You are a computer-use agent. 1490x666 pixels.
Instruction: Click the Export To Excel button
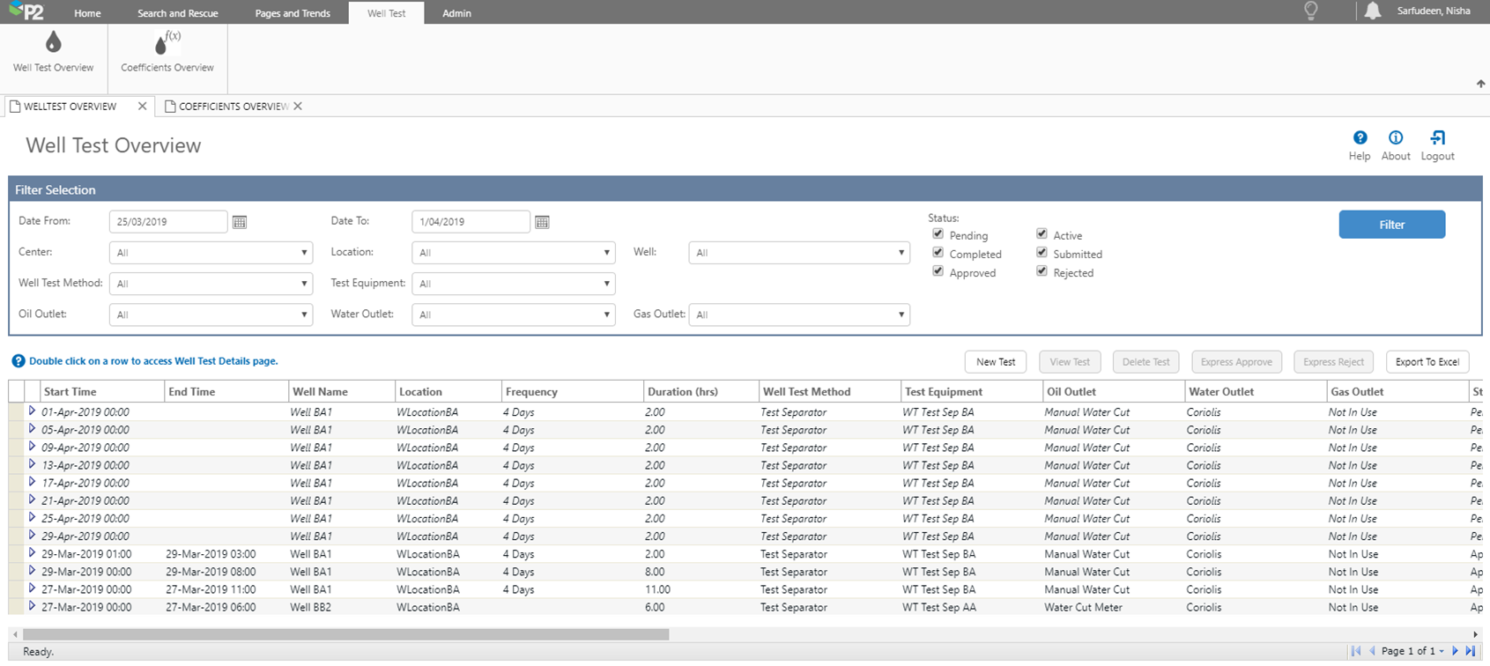(x=1427, y=362)
